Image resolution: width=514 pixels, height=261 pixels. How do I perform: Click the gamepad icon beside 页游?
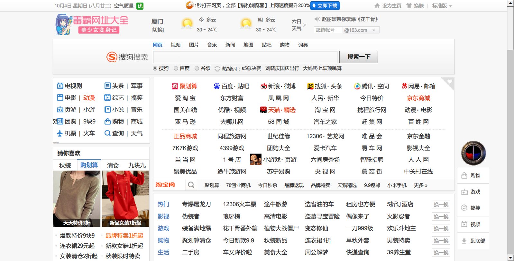tap(60, 109)
